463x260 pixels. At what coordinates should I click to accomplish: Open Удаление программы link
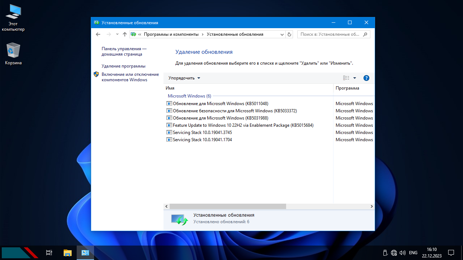point(123,66)
